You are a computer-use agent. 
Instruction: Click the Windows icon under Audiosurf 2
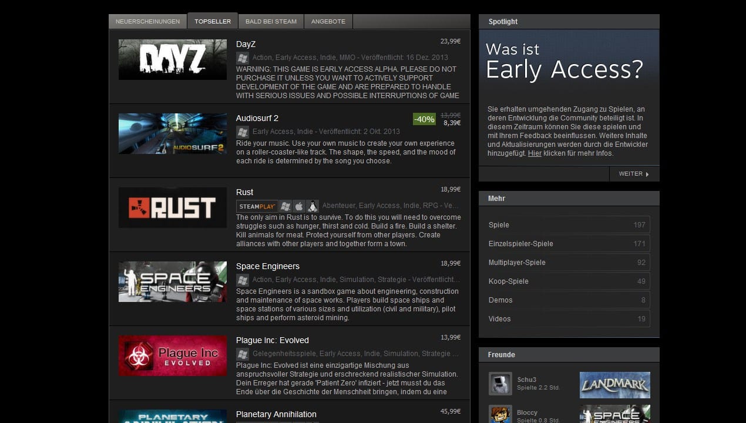pyautogui.click(x=242, y=132)
